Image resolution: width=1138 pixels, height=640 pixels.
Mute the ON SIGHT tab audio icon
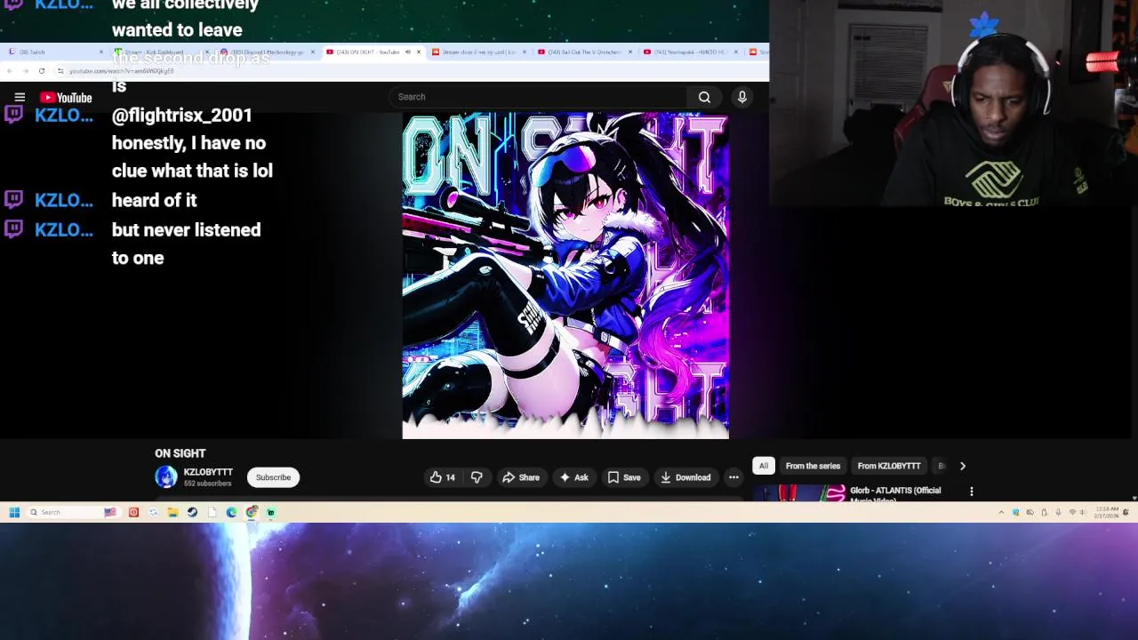[x=408, y=52]
